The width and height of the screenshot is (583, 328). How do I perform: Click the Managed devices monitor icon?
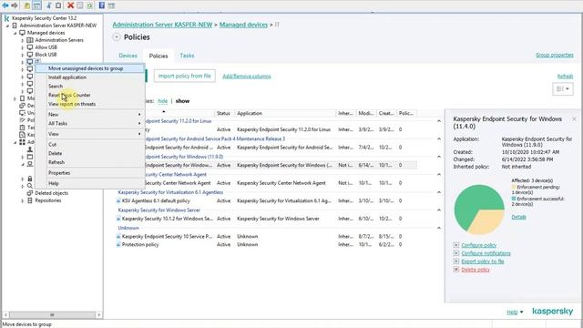point(22,33)
